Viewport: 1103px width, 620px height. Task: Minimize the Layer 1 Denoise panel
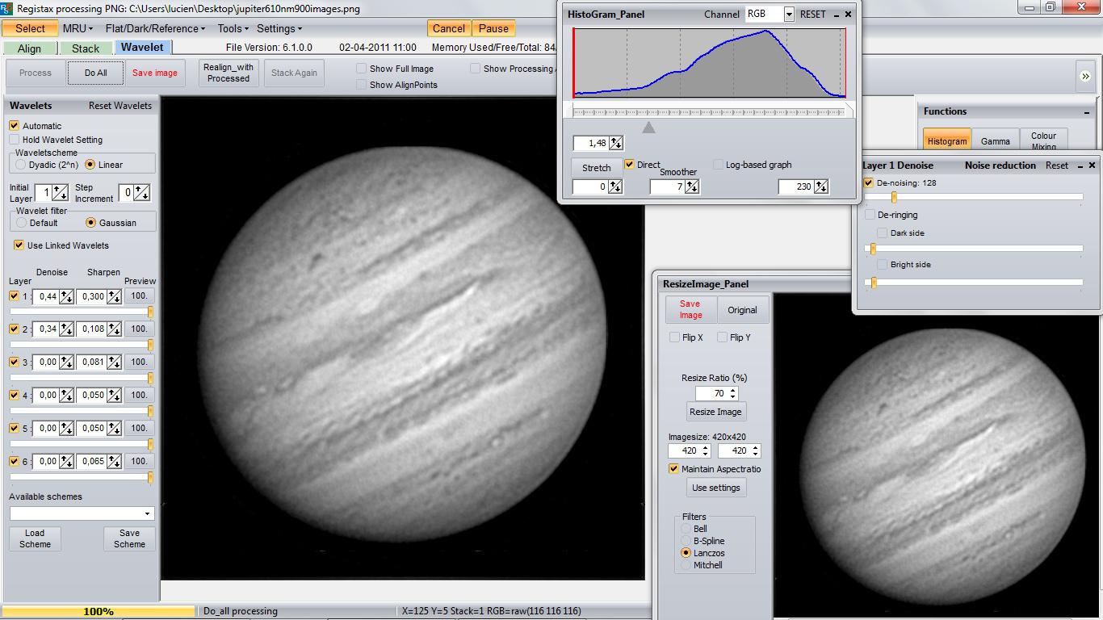click(x=1079, y=165)
